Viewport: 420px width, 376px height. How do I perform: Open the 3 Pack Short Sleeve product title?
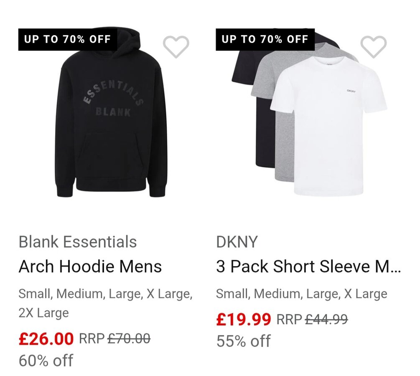click(x=308, y=267)
